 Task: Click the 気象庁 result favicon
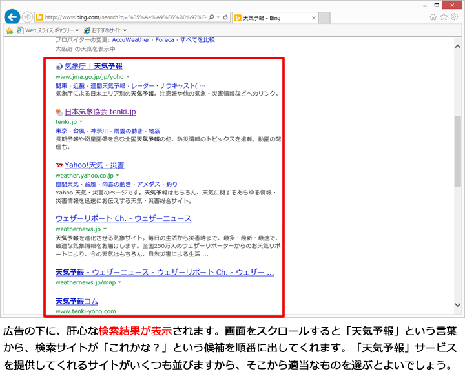point(59,67)
